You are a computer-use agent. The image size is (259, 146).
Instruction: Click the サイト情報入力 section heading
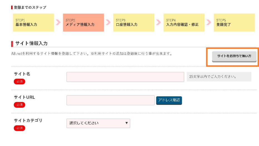(x=31, y=43)
